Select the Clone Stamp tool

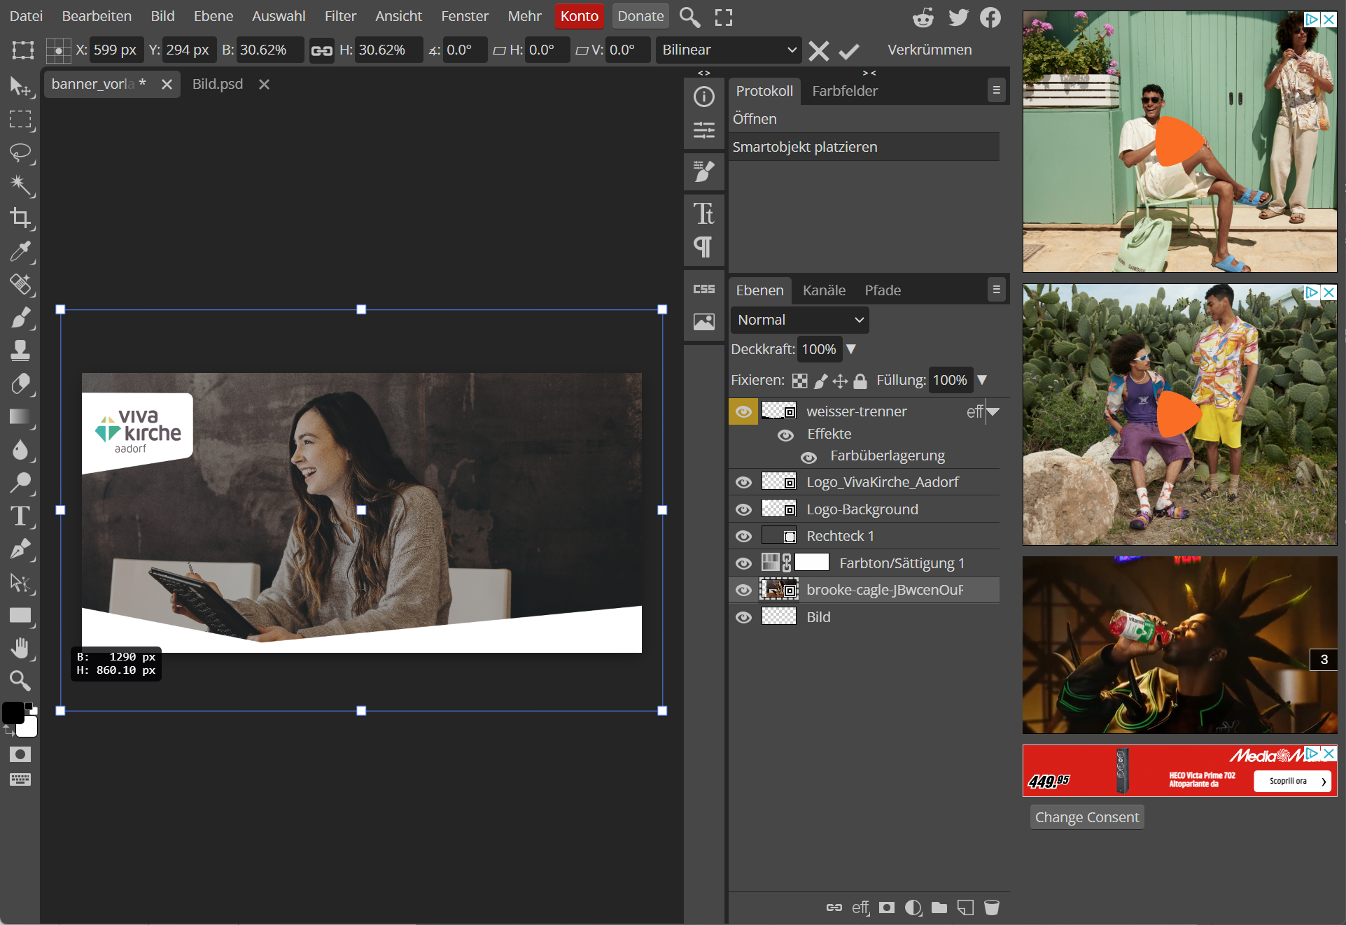(20, 351)
